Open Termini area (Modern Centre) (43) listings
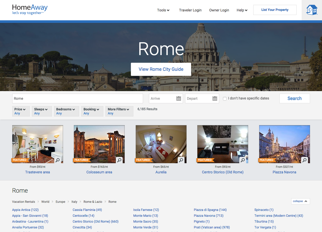The height and width of the screenshot is (232, 322). [279, 216]
